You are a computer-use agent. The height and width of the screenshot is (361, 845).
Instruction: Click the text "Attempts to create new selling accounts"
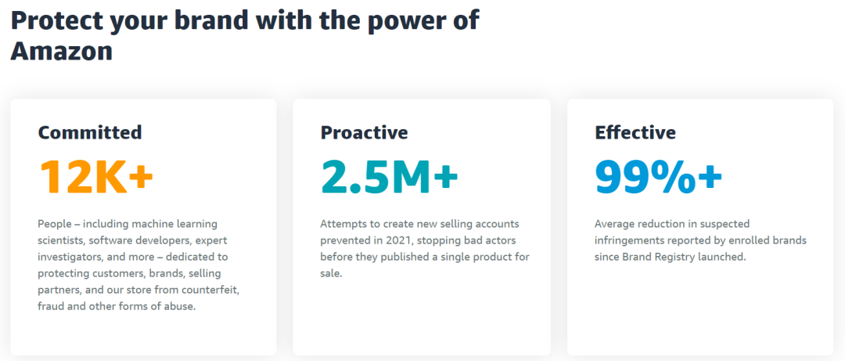click(x=419, y=224)
